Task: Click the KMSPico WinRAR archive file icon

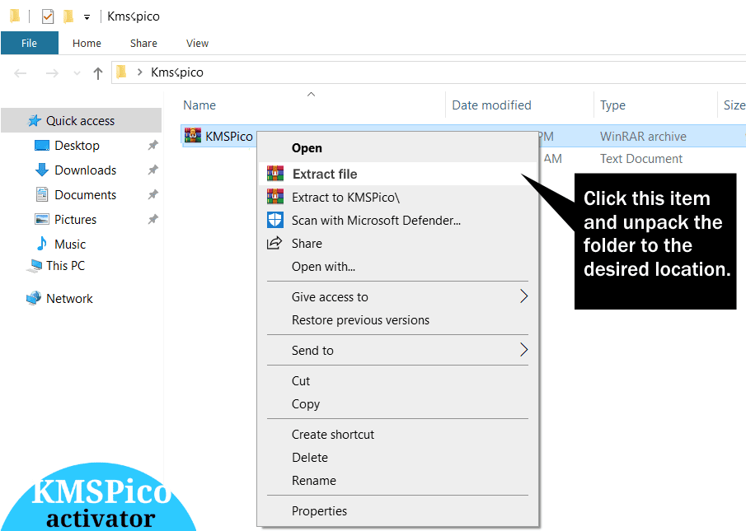Action: [x=193, y=136]
